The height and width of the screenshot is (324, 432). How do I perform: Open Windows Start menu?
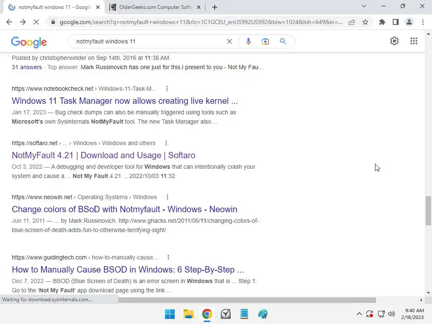pos(170,314)
